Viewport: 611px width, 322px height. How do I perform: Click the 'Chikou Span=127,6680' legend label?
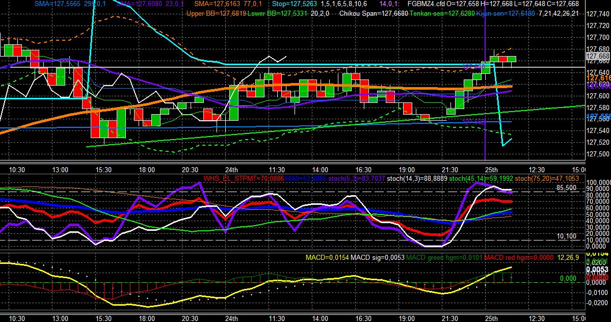(x=374, y=14)
